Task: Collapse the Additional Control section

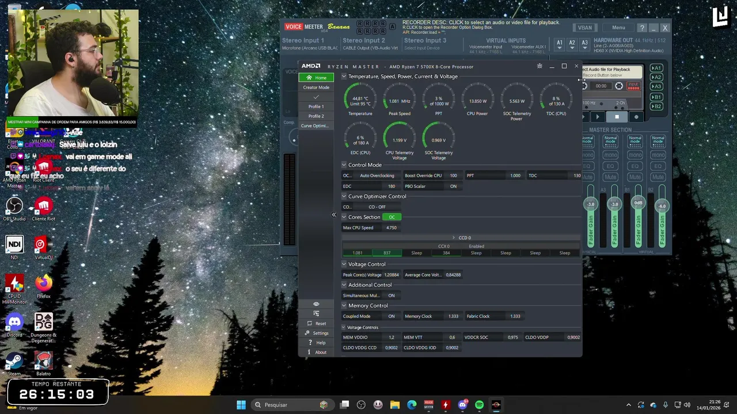Action: [344, 285]
